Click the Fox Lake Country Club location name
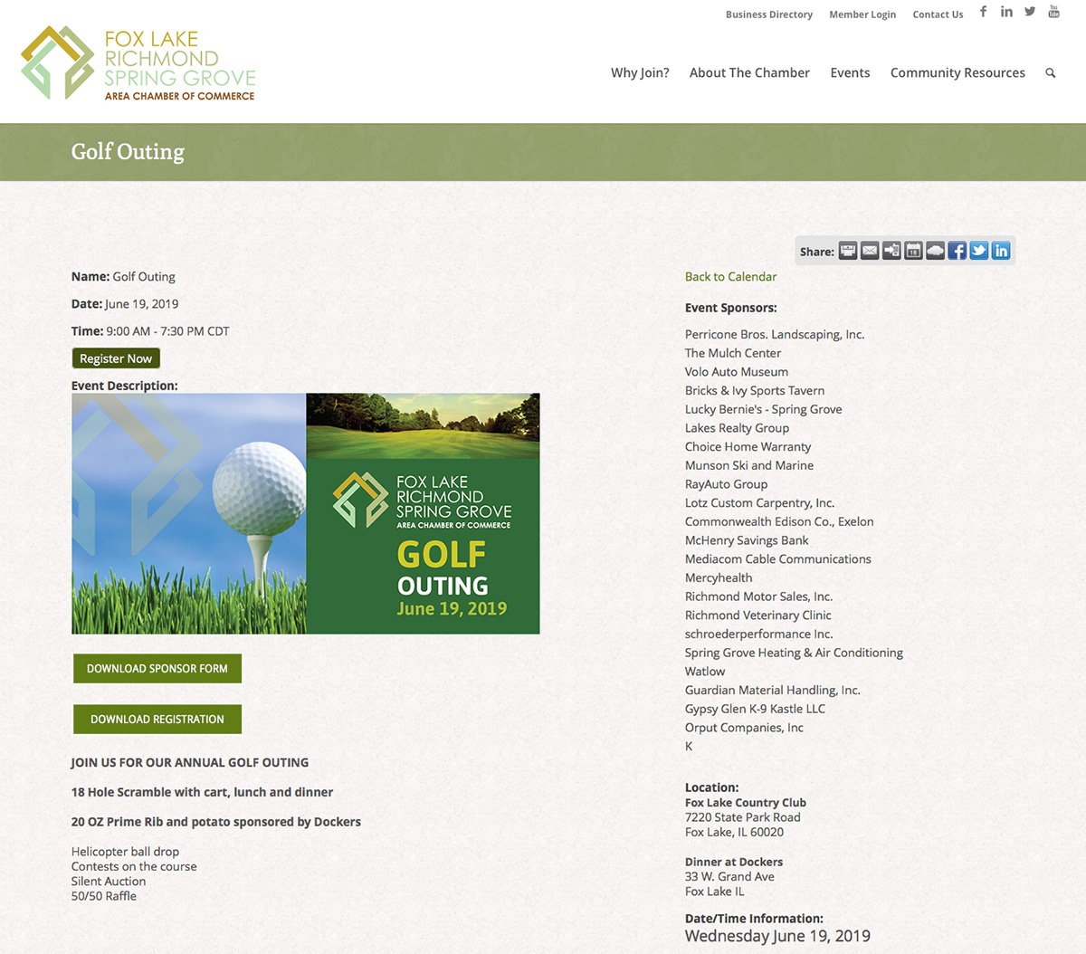1086x954 pixels. point(746,803)
